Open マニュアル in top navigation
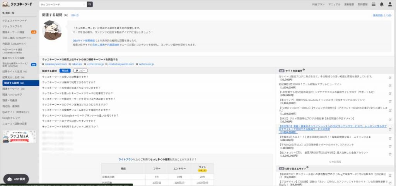The image size is (396, 186). click(334, 5)
